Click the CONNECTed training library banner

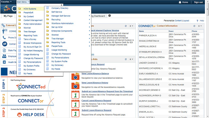[31, 87]
